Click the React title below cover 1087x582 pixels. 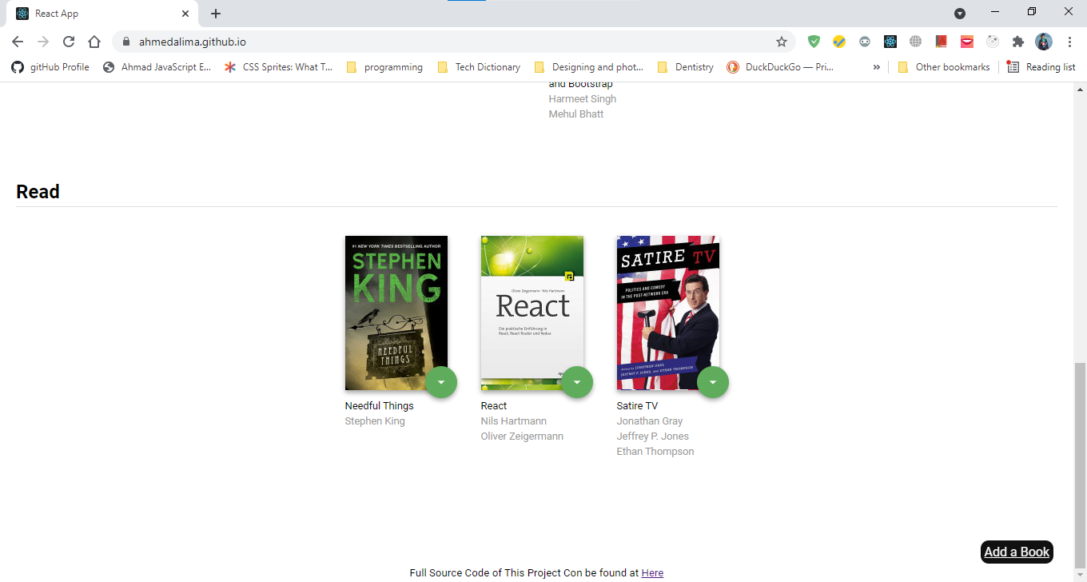(493, 405)
